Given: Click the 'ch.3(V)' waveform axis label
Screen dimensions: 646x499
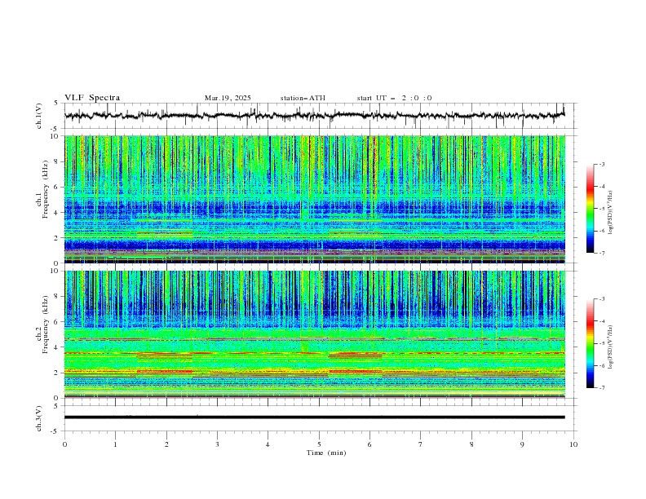Looking at the screenshot, I should pos(39,418).
